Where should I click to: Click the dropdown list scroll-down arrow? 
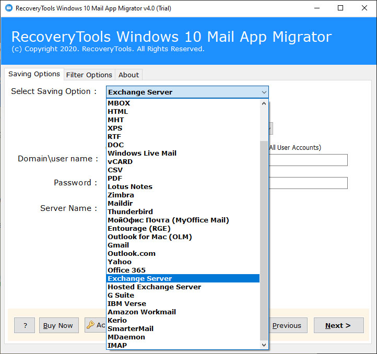264,345
